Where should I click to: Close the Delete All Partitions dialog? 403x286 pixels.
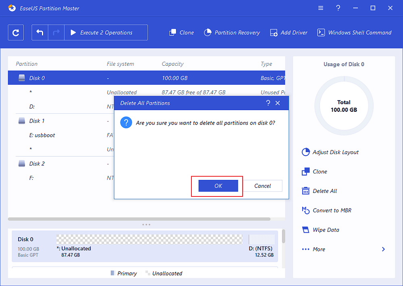coord(278,103)
